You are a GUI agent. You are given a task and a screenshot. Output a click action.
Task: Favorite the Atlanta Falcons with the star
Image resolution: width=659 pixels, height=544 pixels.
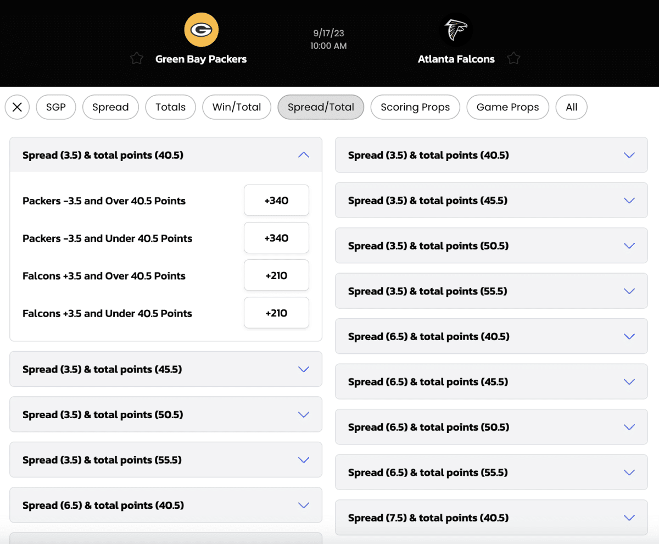513,58
